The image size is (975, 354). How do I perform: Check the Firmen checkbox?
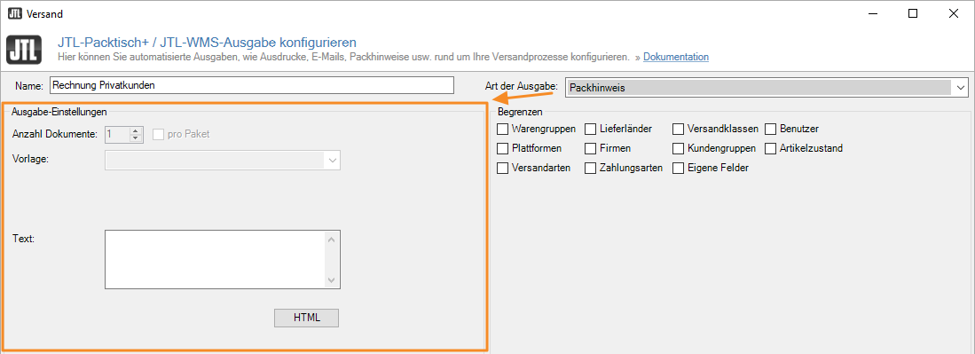pos(590,148)
